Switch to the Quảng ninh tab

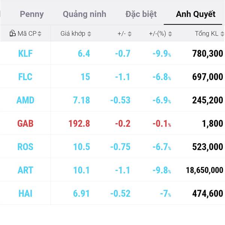point(84,14)
